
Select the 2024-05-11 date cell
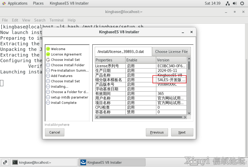[171, 71]
